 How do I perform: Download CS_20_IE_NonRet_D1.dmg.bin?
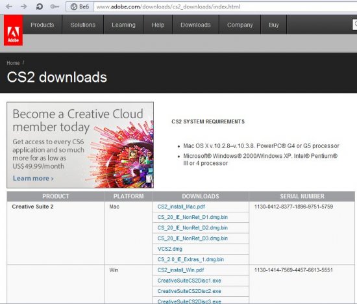[x=193, y=217]
